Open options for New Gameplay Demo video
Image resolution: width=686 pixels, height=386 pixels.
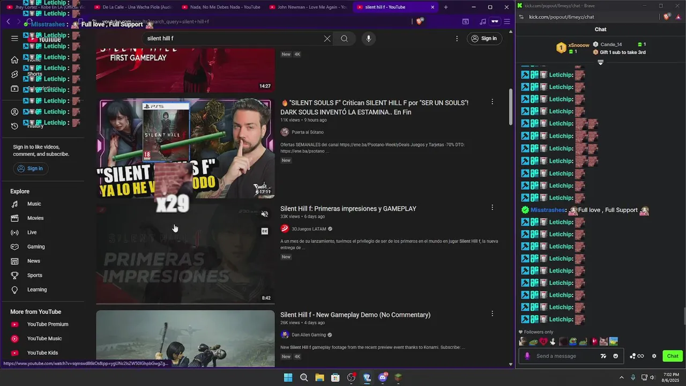coord(492,314)
